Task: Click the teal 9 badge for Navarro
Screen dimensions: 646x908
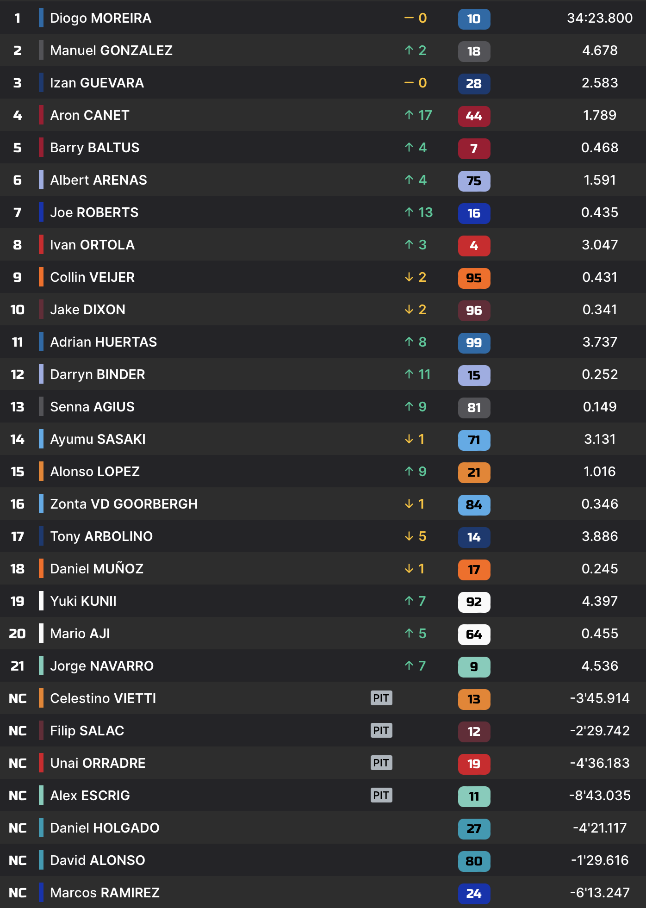Action: click(474, 667)
